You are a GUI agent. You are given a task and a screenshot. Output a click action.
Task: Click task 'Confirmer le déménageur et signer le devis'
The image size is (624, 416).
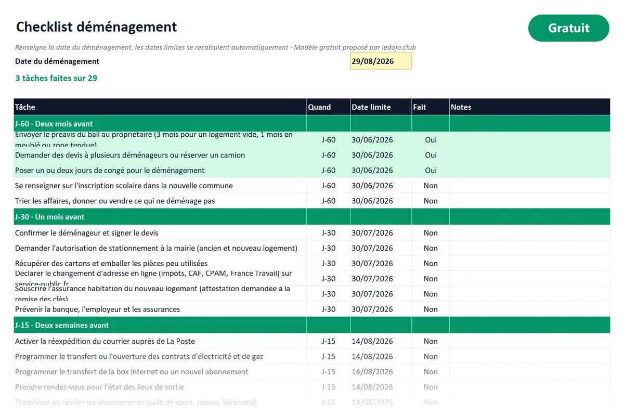(87, 232)
